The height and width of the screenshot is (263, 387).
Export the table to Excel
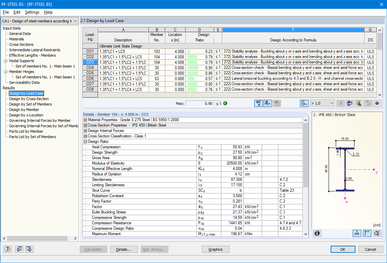pos(358,104)
